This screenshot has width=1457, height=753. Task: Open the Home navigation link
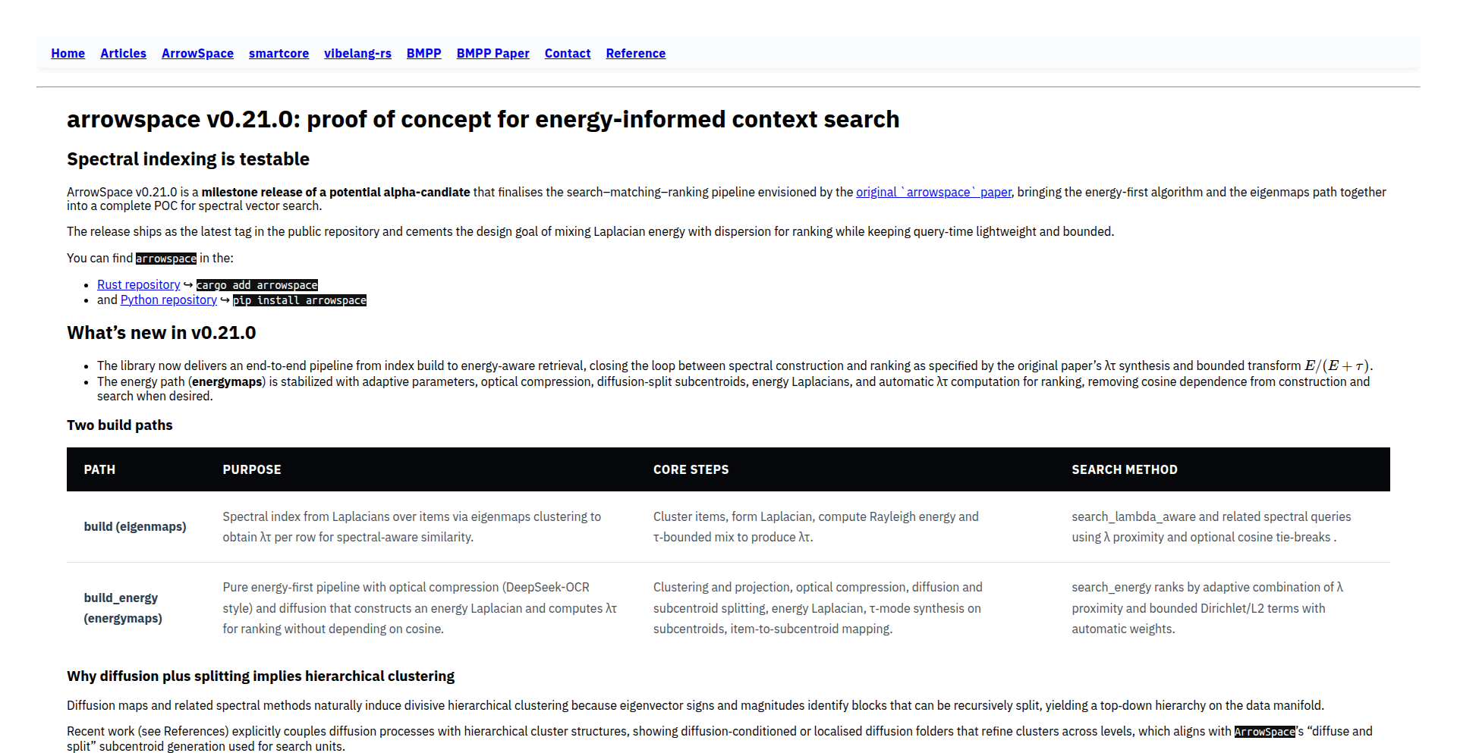[68, 53]
